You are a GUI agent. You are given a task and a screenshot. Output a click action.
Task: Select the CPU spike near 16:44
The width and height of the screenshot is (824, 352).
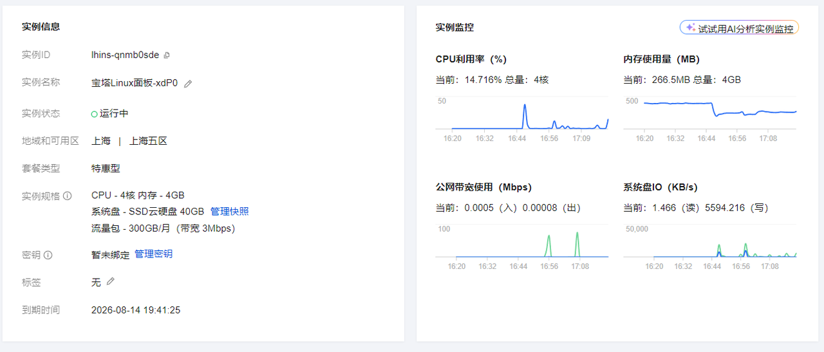click(525, 107)
